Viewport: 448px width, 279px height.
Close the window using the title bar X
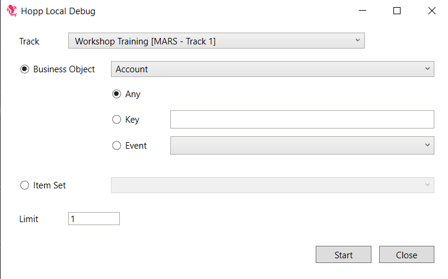[431, 11]
